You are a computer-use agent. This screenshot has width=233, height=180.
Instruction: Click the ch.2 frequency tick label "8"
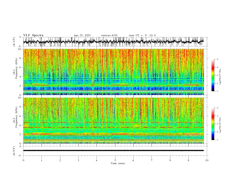click(x=21, y=107)
